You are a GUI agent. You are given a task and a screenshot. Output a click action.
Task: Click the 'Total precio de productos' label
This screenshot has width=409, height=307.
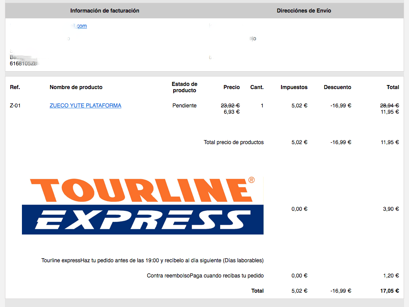[234, 142]
